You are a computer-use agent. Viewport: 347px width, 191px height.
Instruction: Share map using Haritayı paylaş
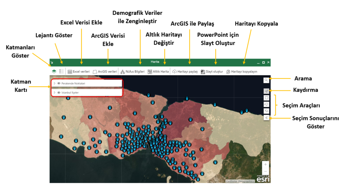tap(185, 72)
